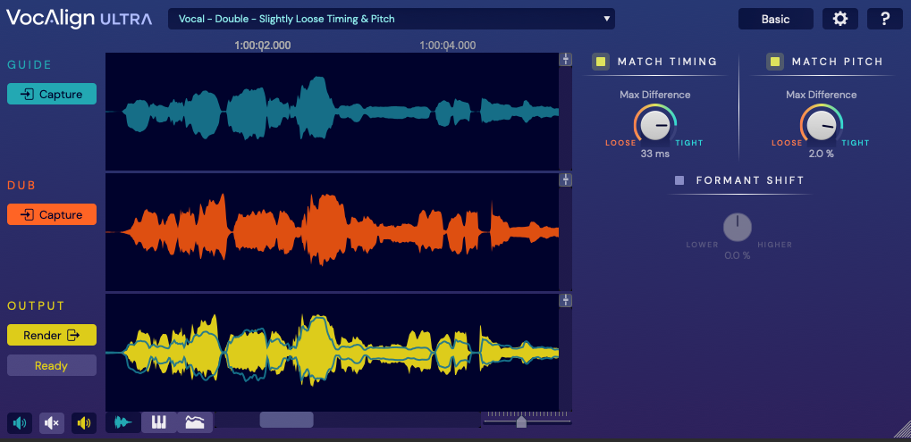The height and width of the screenshot is (442, 911).
Task: Click the Guide teal waveform display
Action: click(332, 112)
